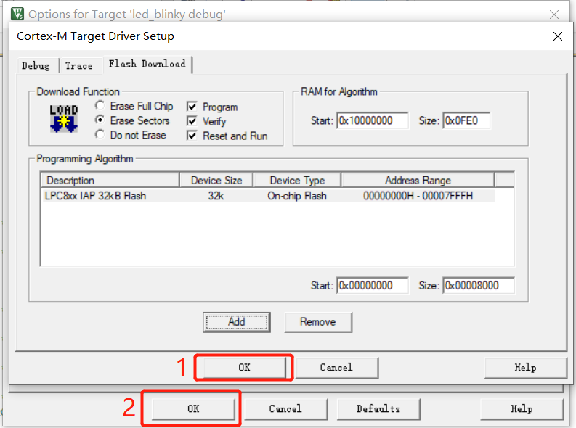
Task: Select the Erase Full Chip radio button
Action: pyautogui.click(x=100, y=106)
